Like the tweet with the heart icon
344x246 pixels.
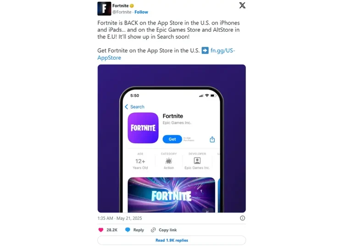[101, 230]
